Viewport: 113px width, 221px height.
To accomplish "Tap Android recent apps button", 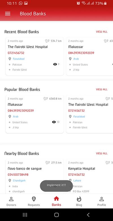I will click(25, 215).
